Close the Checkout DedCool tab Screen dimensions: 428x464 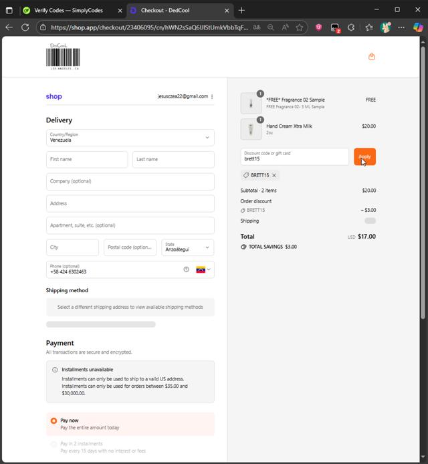[x=227, y=11]
